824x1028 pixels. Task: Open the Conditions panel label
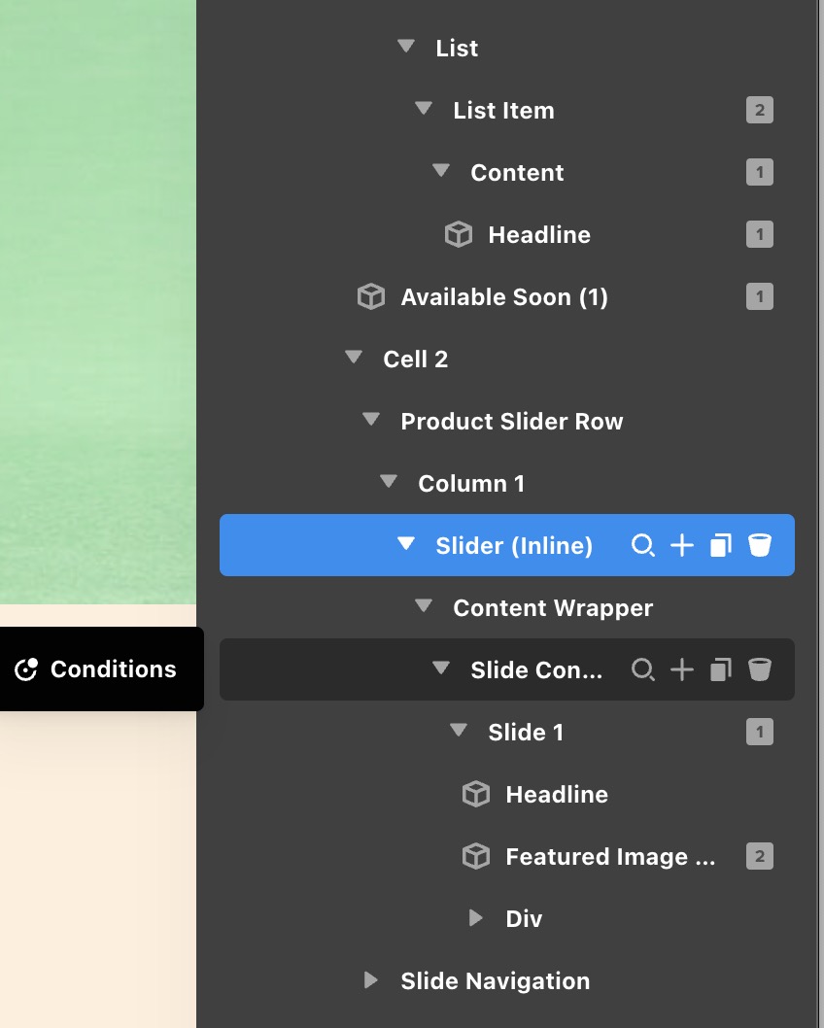[113, 669]
